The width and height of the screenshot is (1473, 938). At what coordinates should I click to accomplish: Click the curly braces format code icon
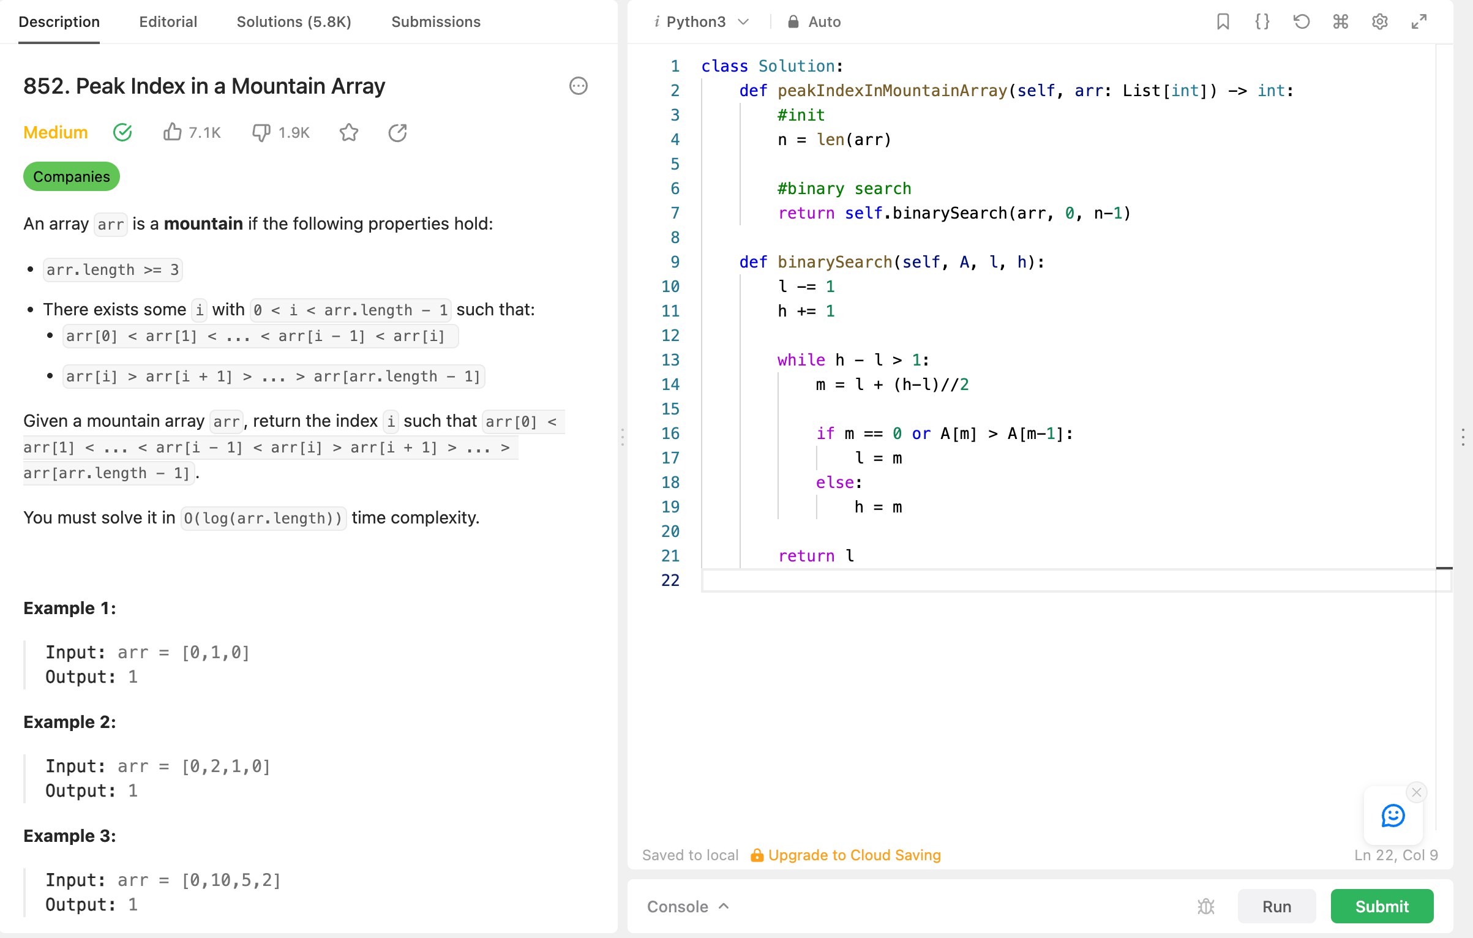pos(1262,22)
